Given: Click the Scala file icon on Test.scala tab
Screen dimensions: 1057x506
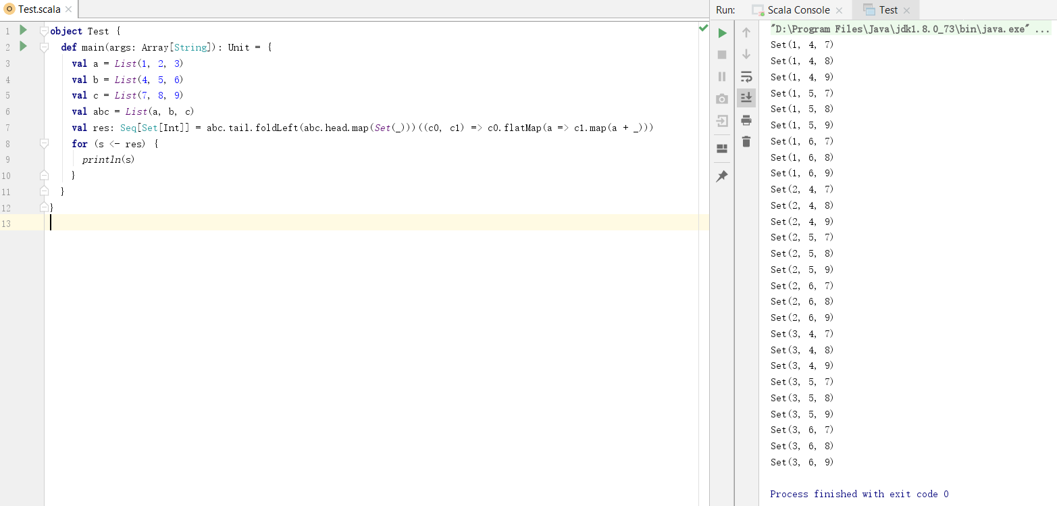Looking at the screenshot, I should 9,9.
